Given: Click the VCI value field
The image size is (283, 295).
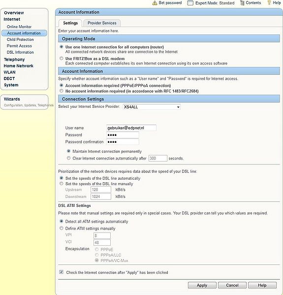Looking at the screenshot, I should tap(102, 242).
